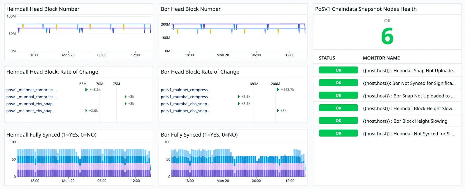
Task: Open Bor Snap Not Uploaded monitor
Action: click(409, 96)
